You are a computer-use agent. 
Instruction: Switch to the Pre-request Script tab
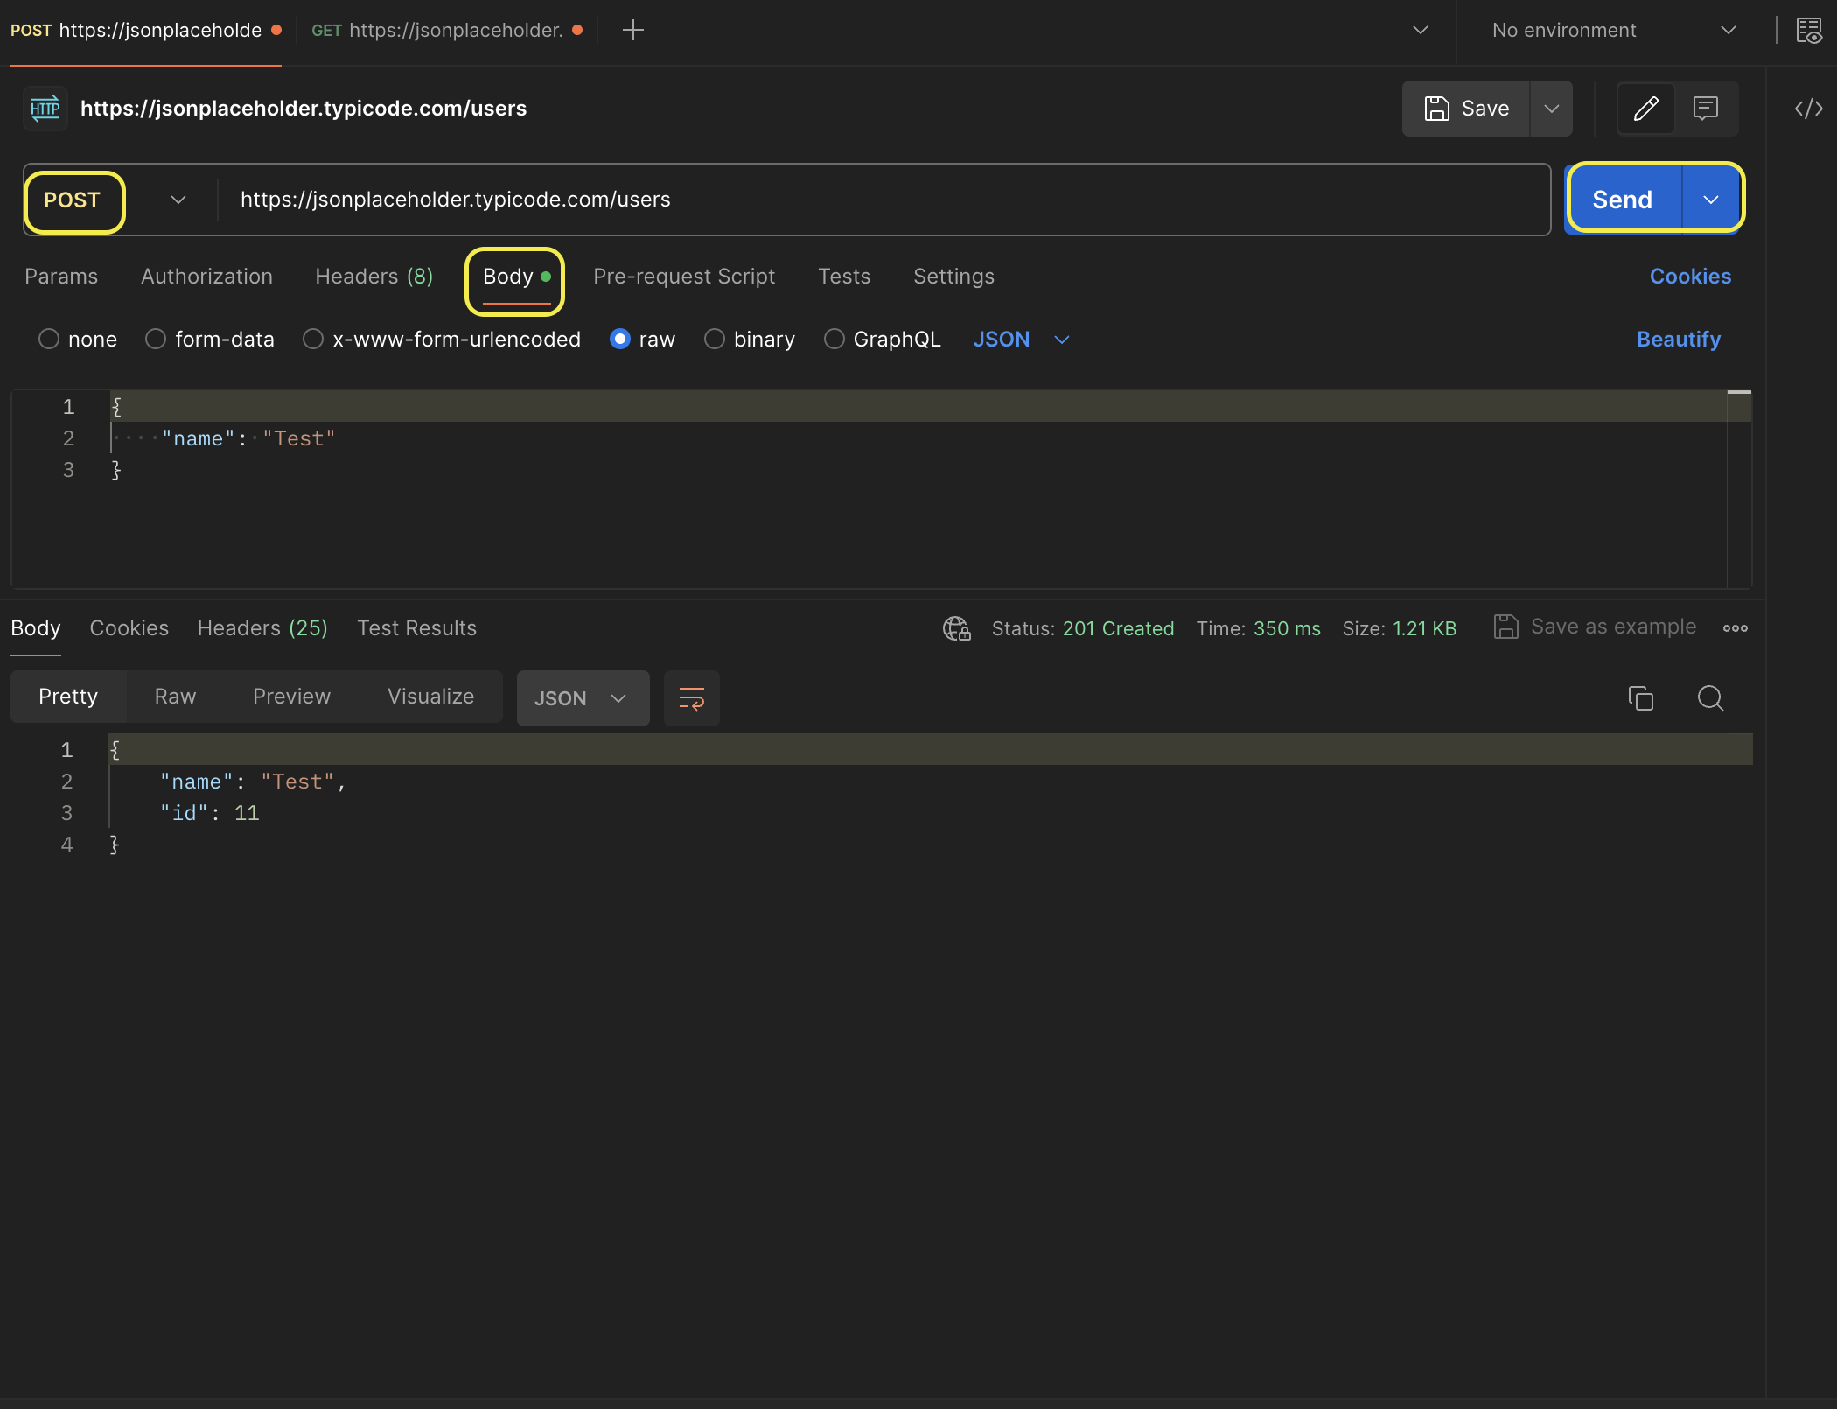[683, 277]
